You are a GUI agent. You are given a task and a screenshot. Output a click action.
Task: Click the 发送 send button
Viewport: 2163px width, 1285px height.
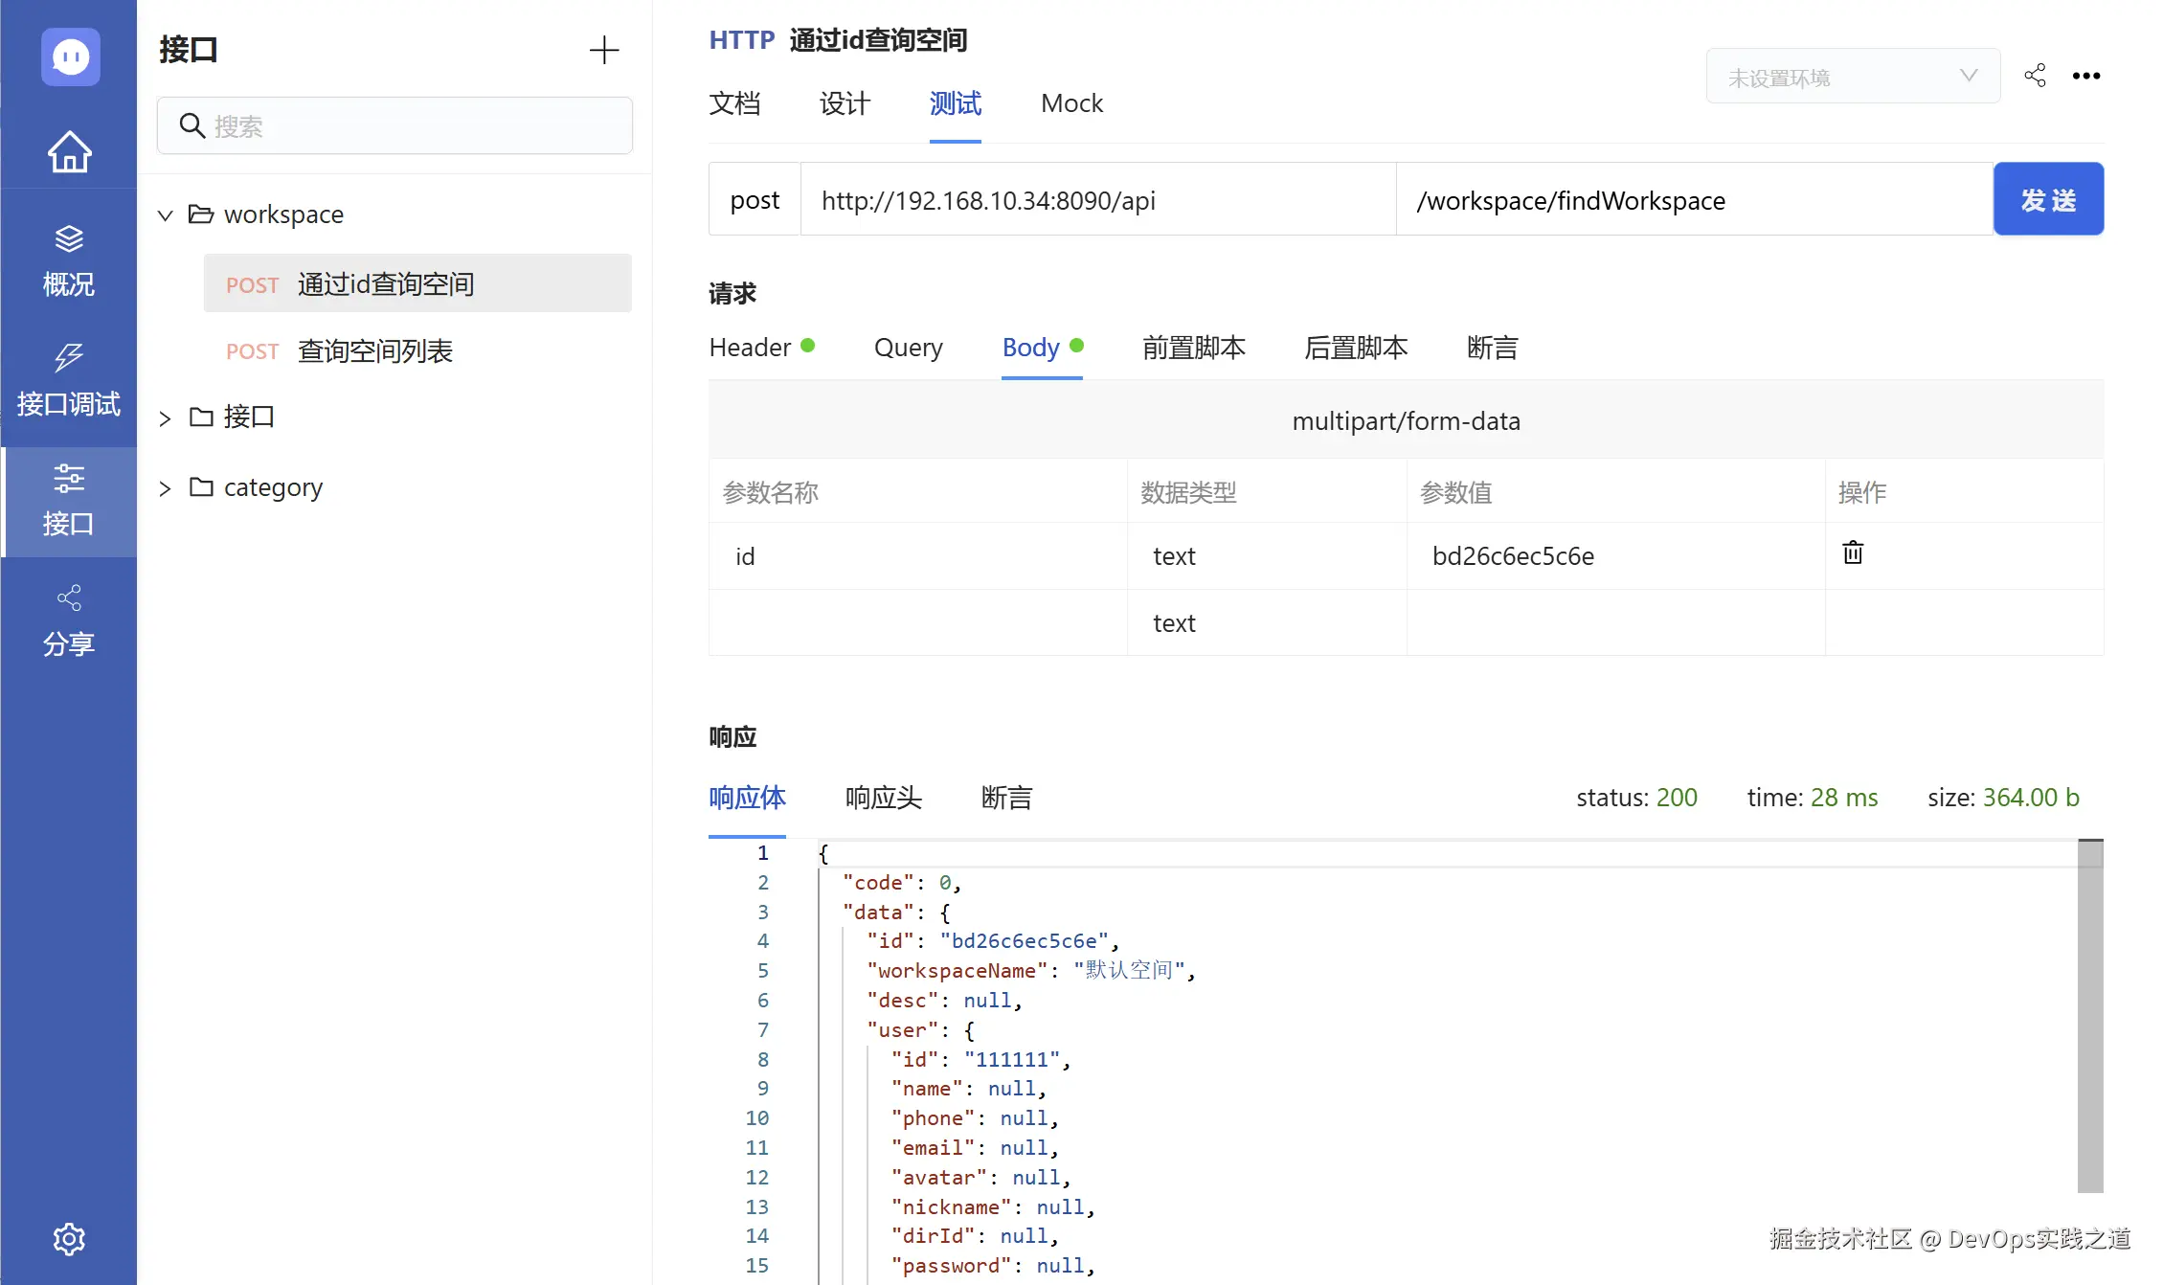click(x=2047, y=199)
